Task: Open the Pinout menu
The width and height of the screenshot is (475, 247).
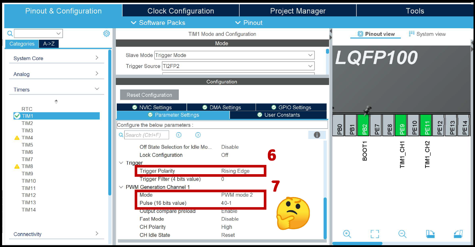Action: (x=249, y=23)
